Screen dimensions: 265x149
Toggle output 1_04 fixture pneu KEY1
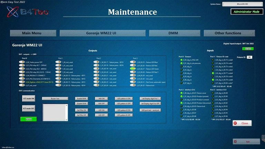pos(58,75)
